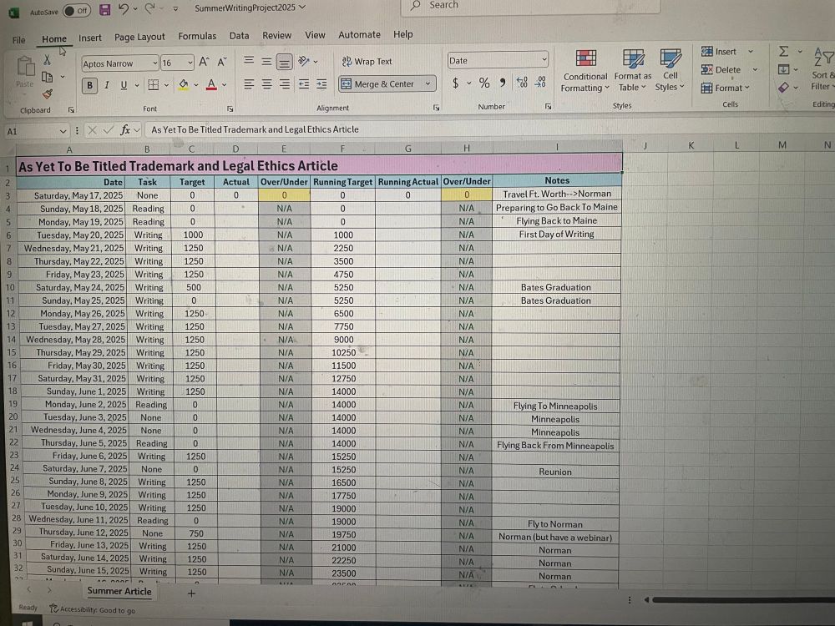Click the Redo arrow icon
Viewport: 835px width, 626px height.
(x=150, y=8)
